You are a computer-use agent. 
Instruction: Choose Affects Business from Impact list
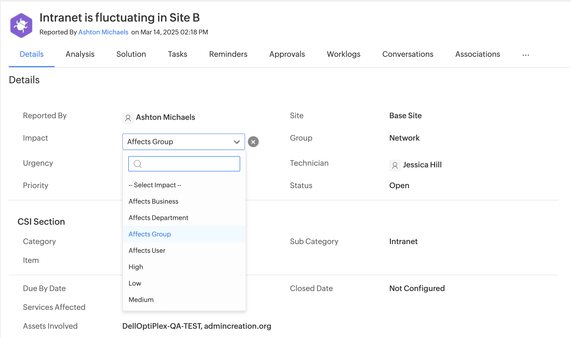click(153, 201)
